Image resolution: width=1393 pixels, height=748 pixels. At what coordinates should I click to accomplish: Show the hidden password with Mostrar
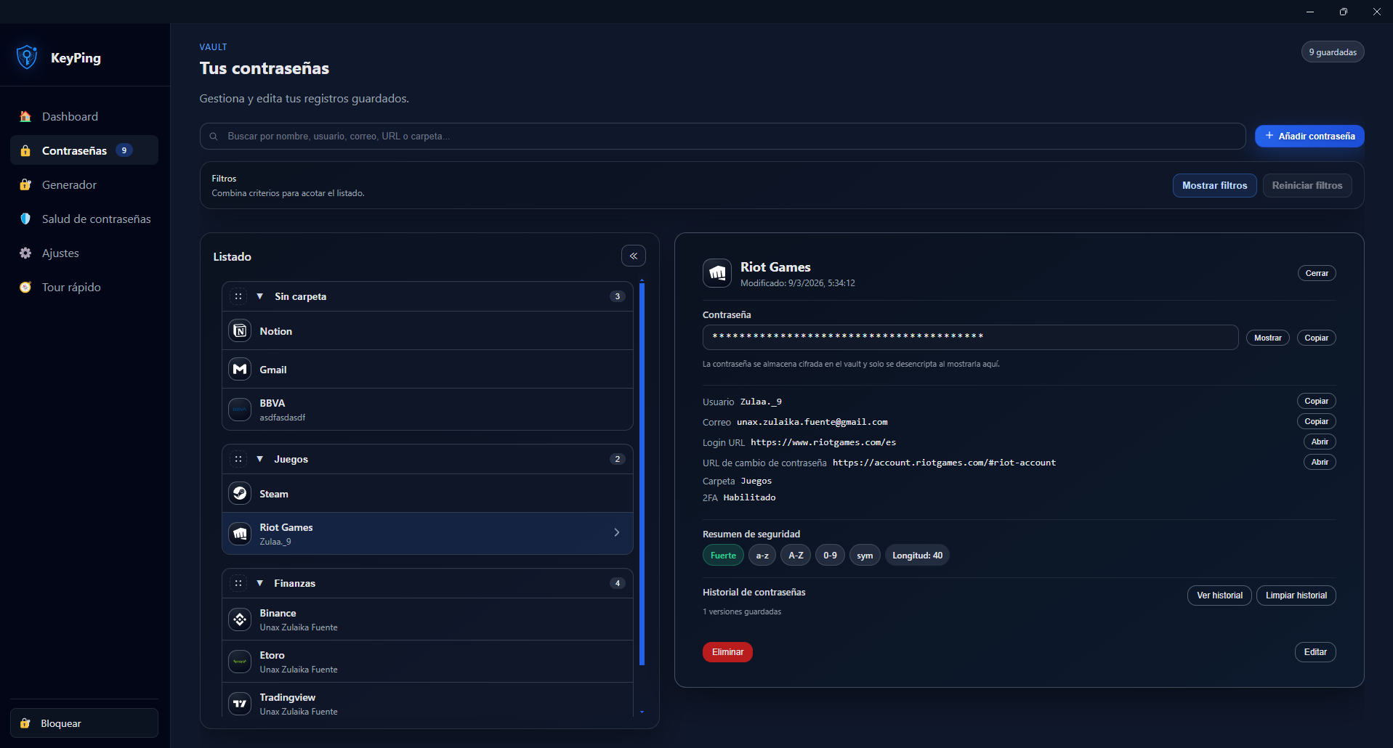1267,337
